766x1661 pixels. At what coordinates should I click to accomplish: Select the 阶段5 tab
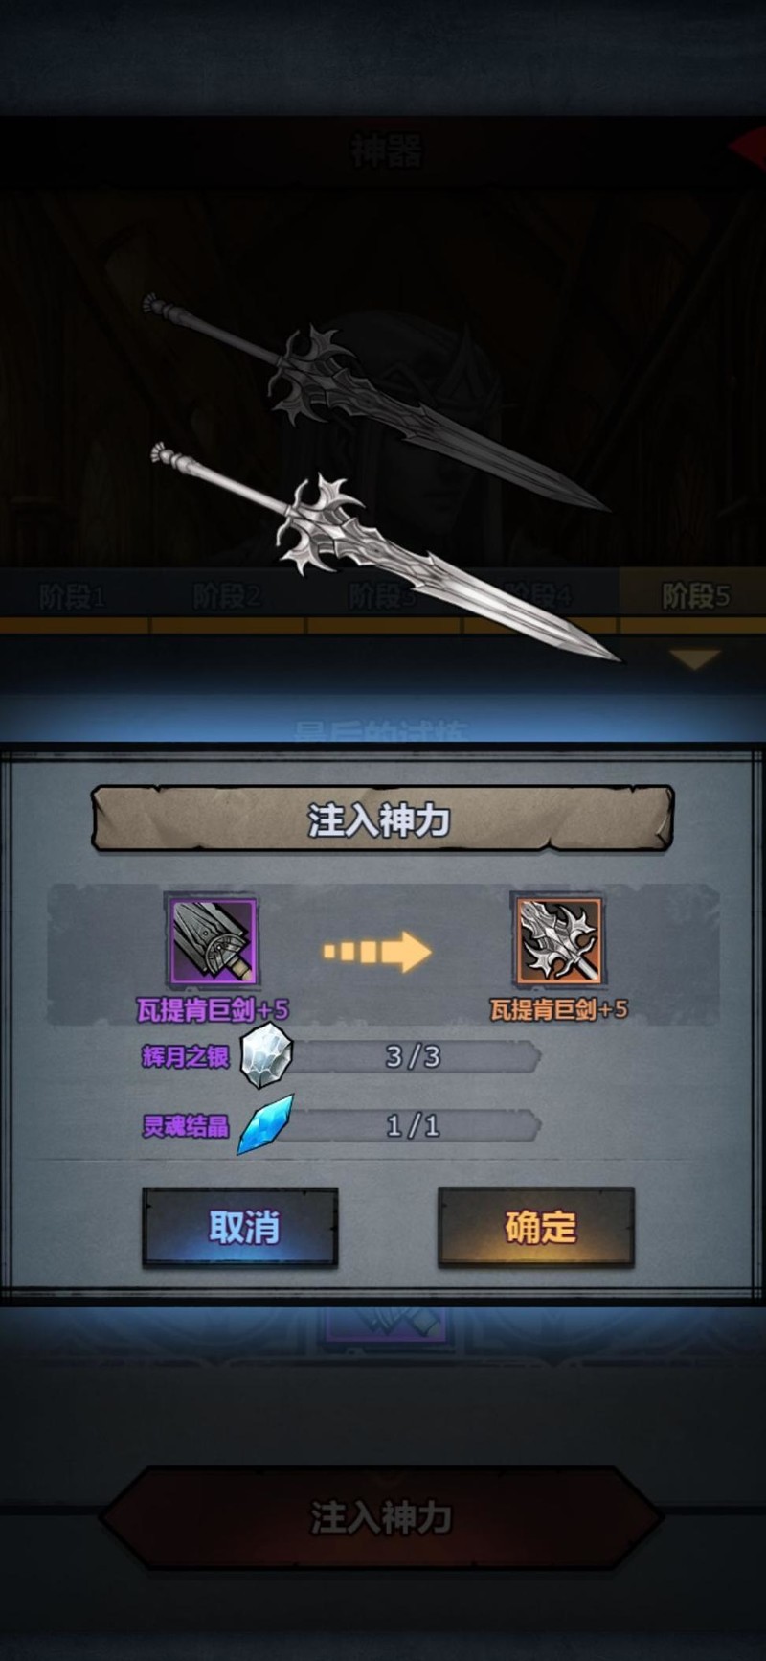[695, 596]
